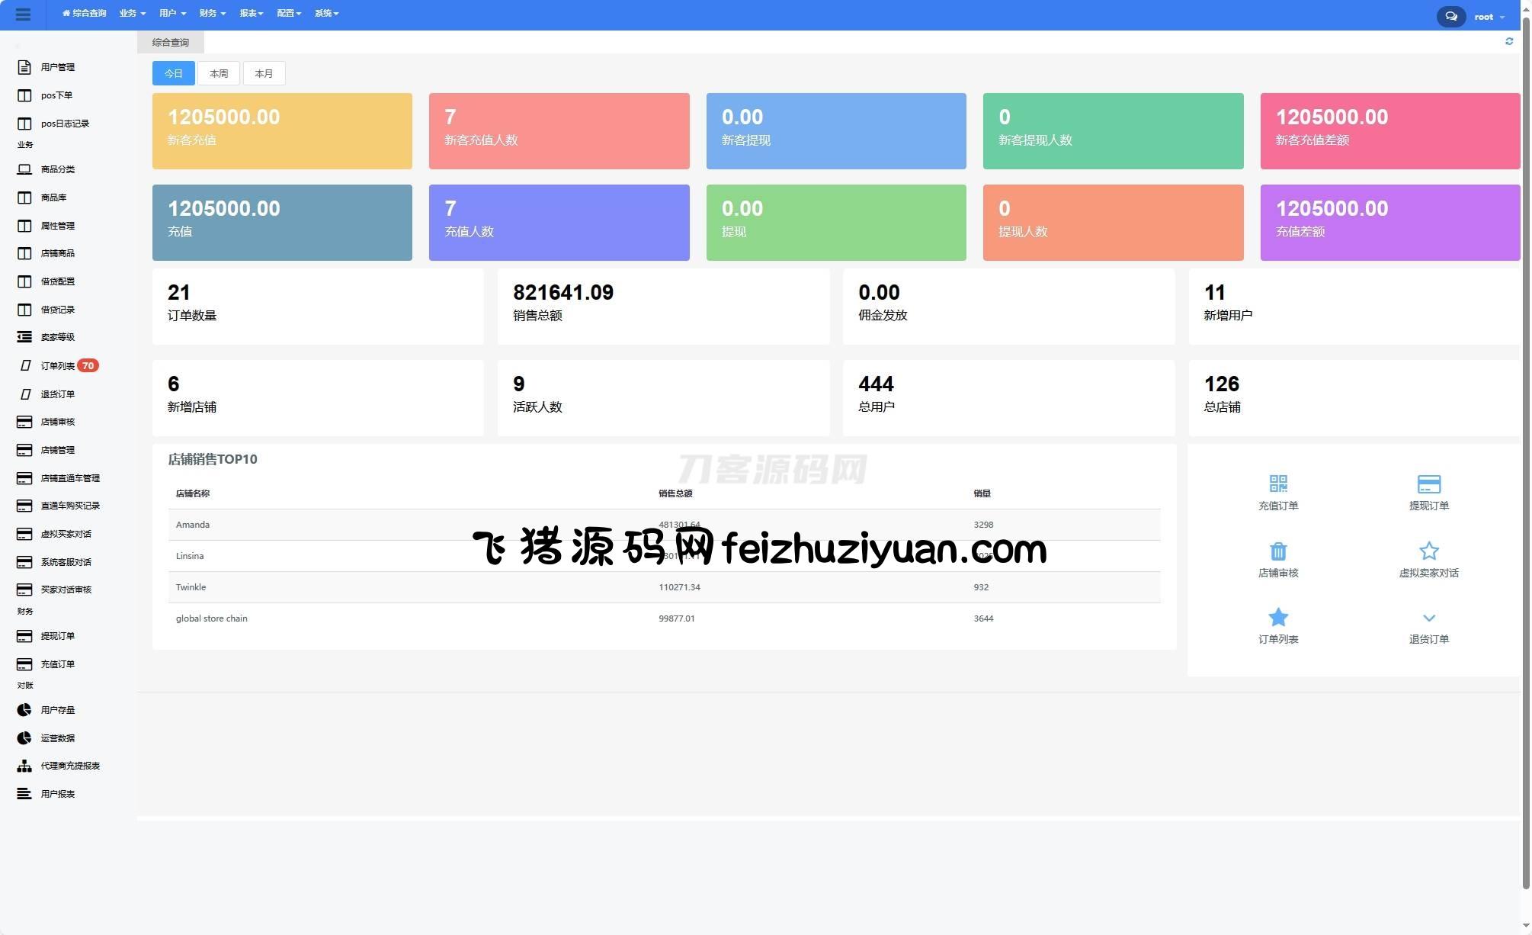Viewport: 1532px width, 935px height.
Task: Click 退货订单 chevron shortcut
Action: coord(1428,618)
